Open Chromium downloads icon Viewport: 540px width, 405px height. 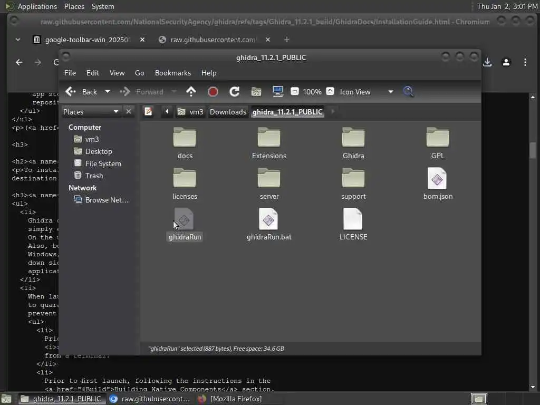pyautogui.click(x=487, y=62)
